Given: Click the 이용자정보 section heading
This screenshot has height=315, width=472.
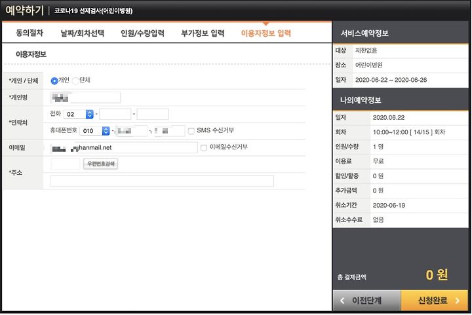Looking at the screenshot, I should coord(31,54).
